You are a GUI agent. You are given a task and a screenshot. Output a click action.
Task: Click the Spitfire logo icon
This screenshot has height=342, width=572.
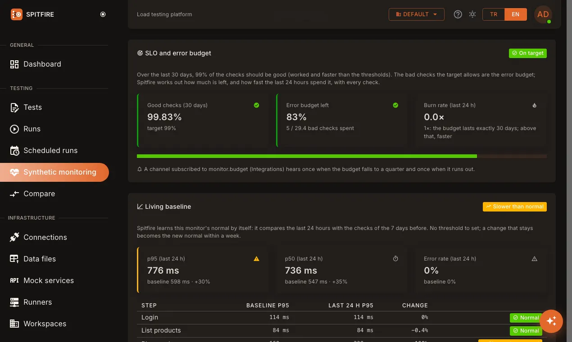click(x=17, y=14)
